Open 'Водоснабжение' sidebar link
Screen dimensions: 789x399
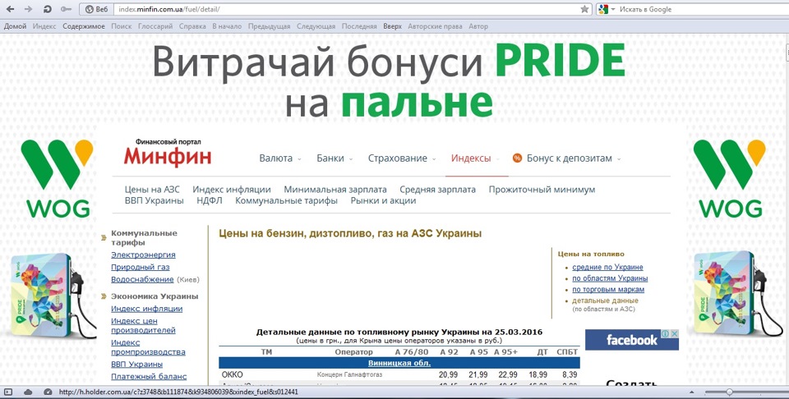(x=142, y=279)
